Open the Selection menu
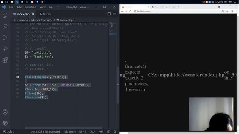 tap(31, 7)
